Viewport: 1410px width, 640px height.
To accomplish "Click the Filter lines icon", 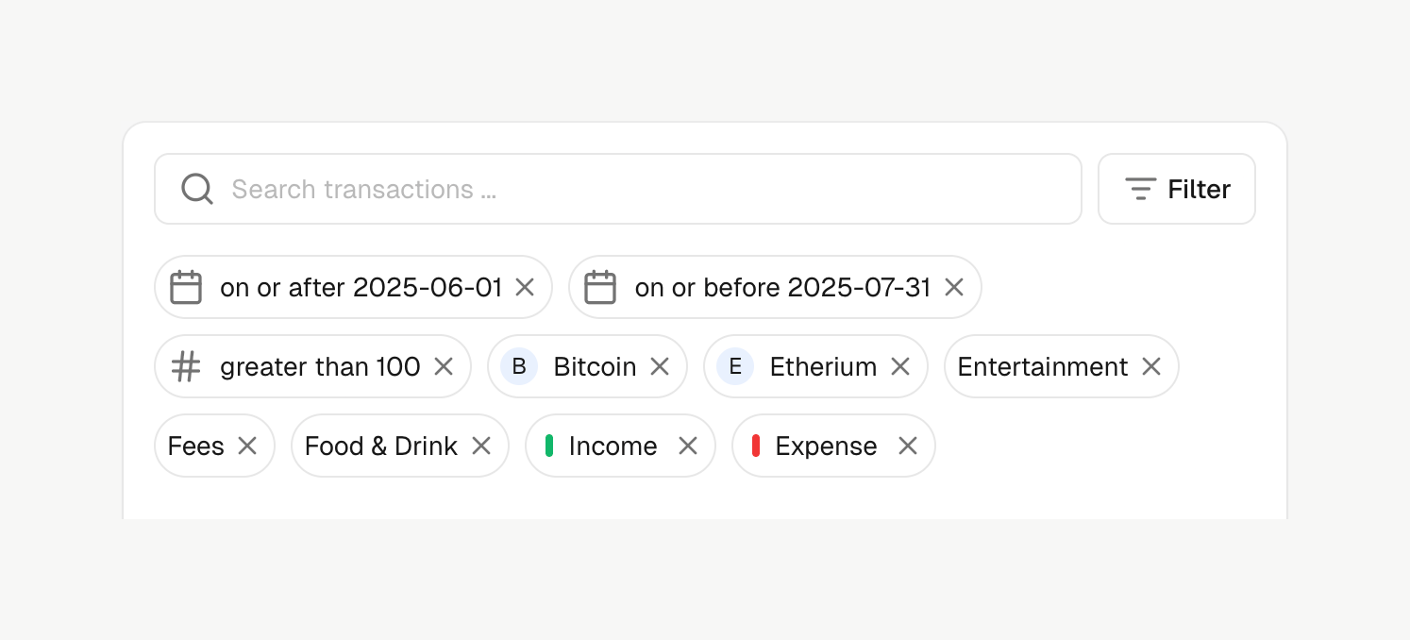I will point(1141,189).
